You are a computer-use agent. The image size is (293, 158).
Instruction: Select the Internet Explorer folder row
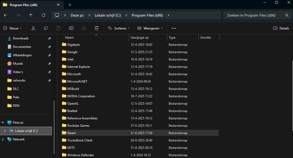pos(140,67)
